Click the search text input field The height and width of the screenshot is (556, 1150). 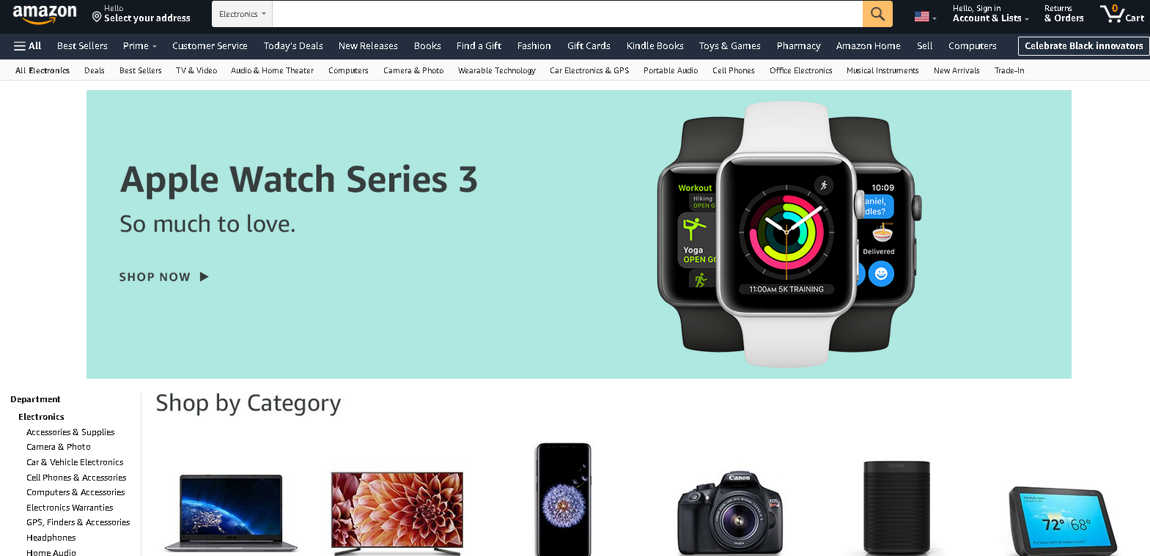pos(567,14)
